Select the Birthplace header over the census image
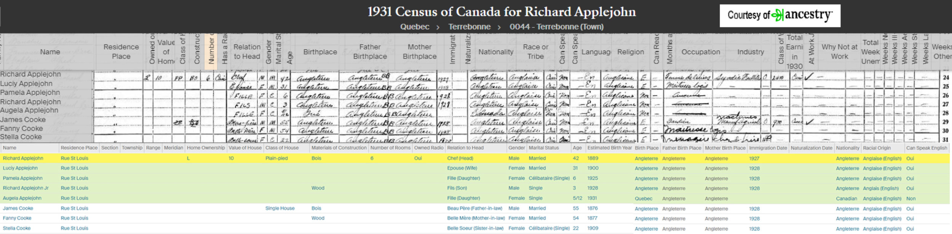 point(320,52)
